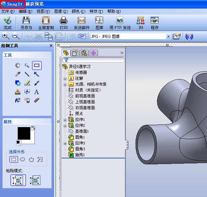Open the 帮助(H) menu

click(114, 11)
